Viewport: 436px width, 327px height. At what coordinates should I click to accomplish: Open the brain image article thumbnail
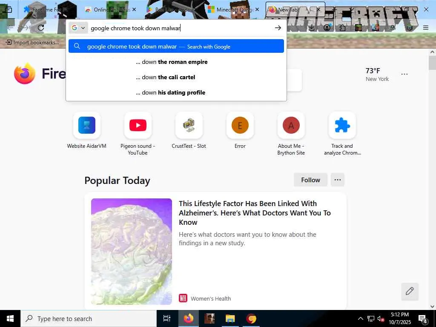132,251
